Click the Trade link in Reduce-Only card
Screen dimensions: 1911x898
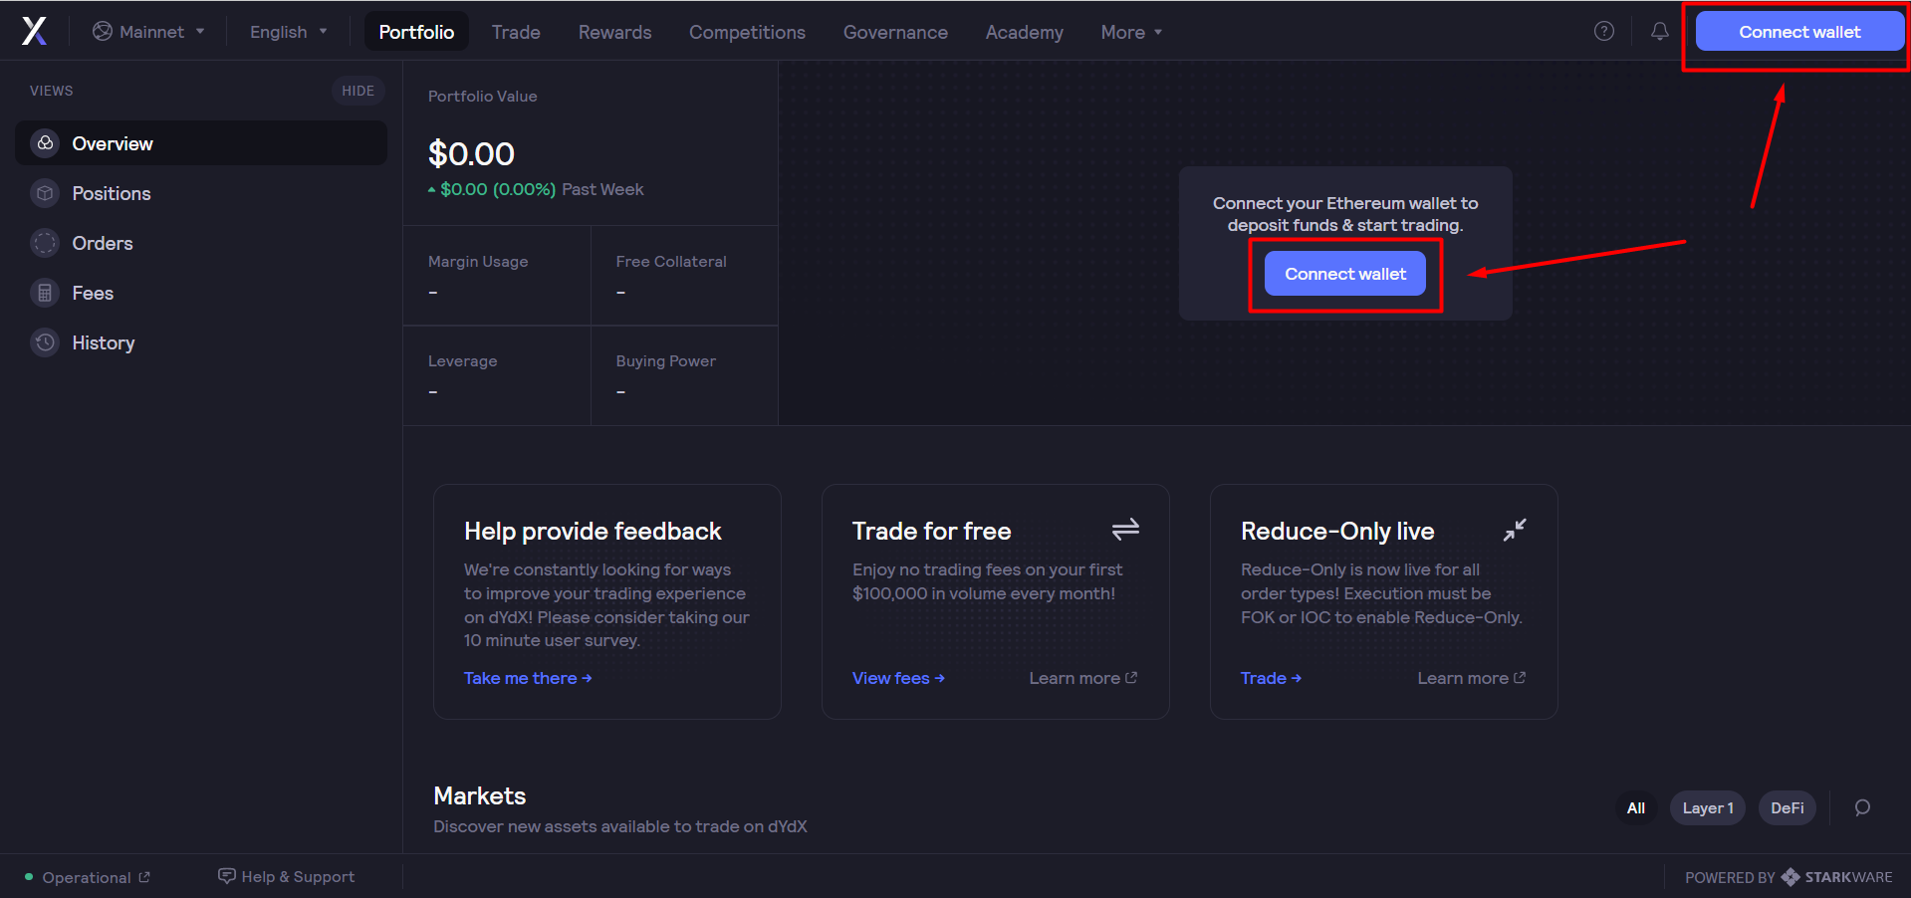[x=1271, y=678]
